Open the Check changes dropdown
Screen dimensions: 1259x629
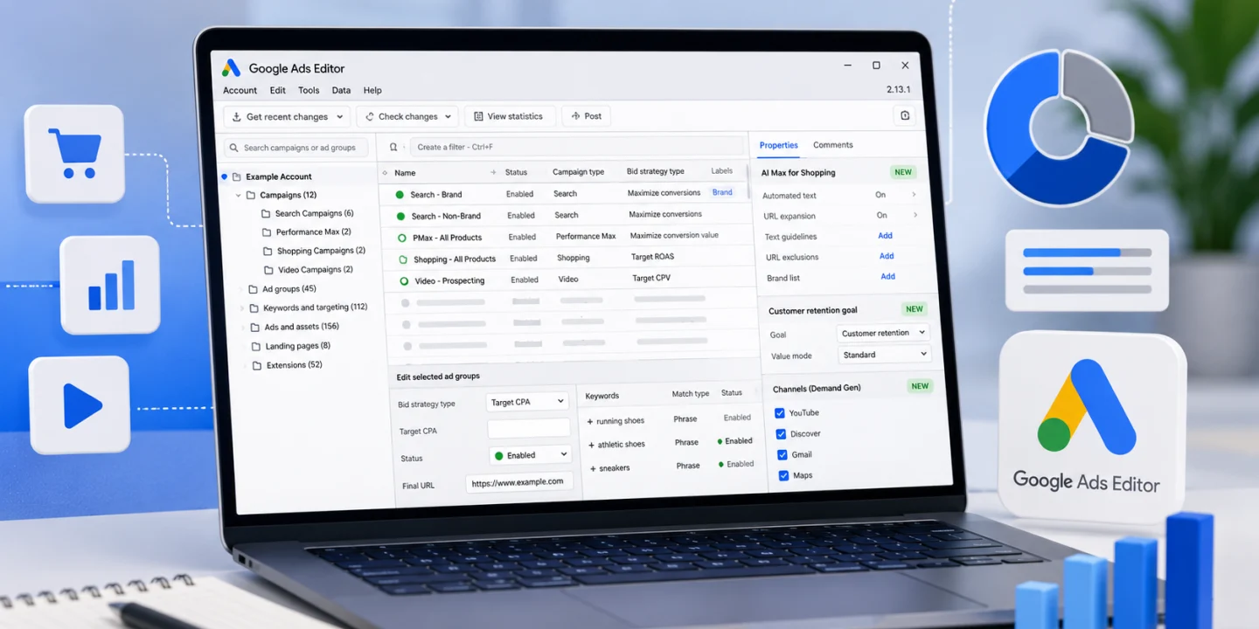408,116
